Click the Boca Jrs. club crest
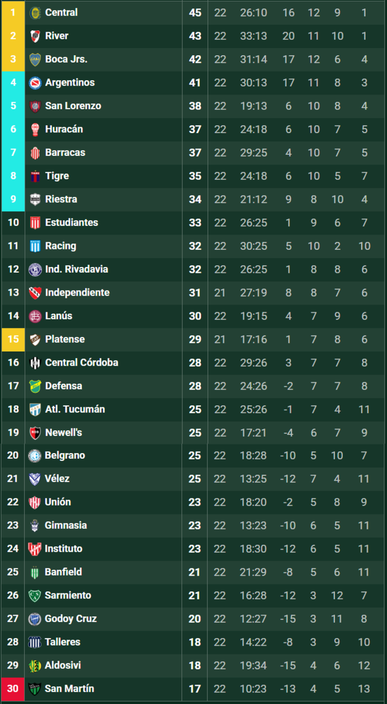Image resolution: width=387 pixels, height=704 pixels. (x=35, y=59)
